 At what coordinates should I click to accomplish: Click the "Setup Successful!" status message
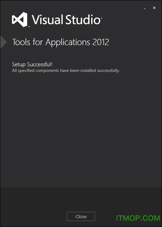(32, 65)
